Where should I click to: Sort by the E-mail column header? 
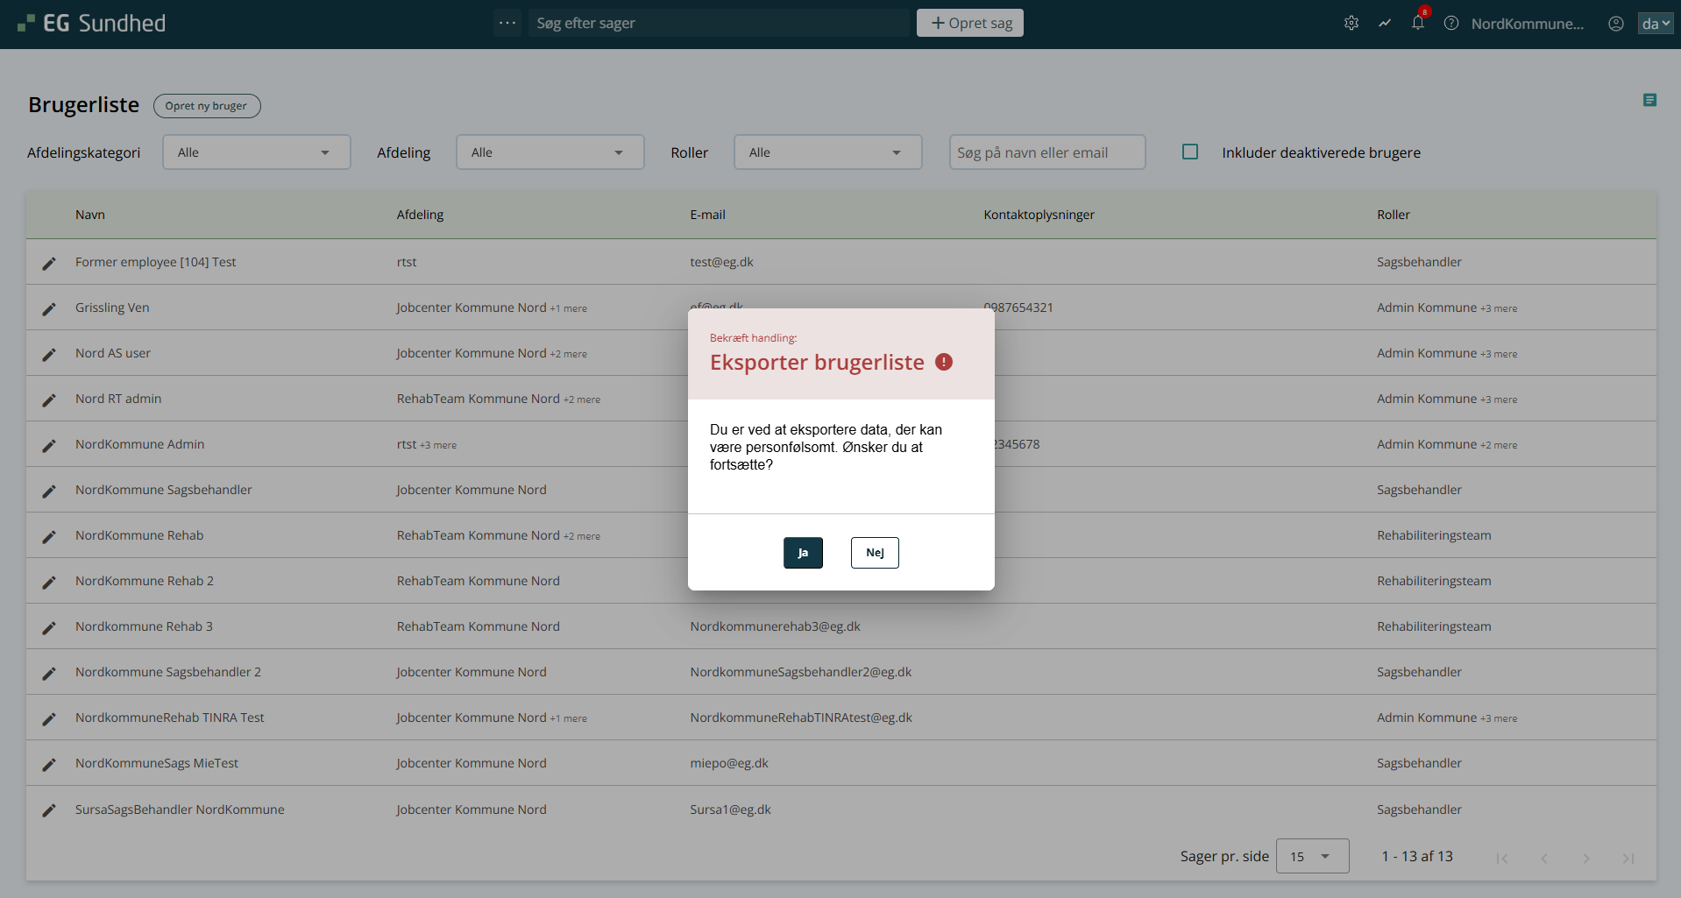pos(707,215)
